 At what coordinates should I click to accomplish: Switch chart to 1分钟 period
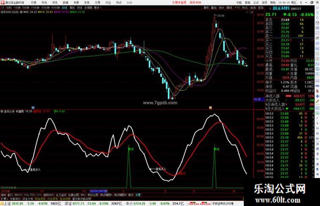pos(17,7)
